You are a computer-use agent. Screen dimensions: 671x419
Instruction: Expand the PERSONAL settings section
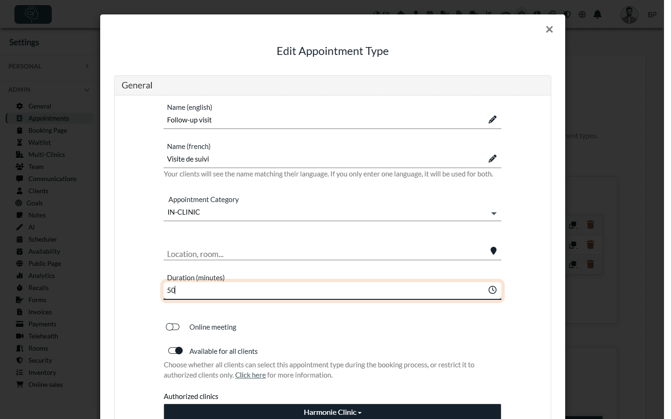48,66
